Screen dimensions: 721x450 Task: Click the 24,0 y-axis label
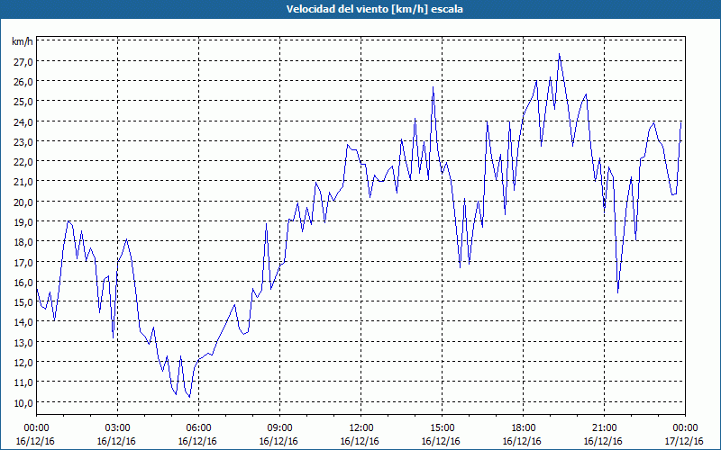pos(23,121)
